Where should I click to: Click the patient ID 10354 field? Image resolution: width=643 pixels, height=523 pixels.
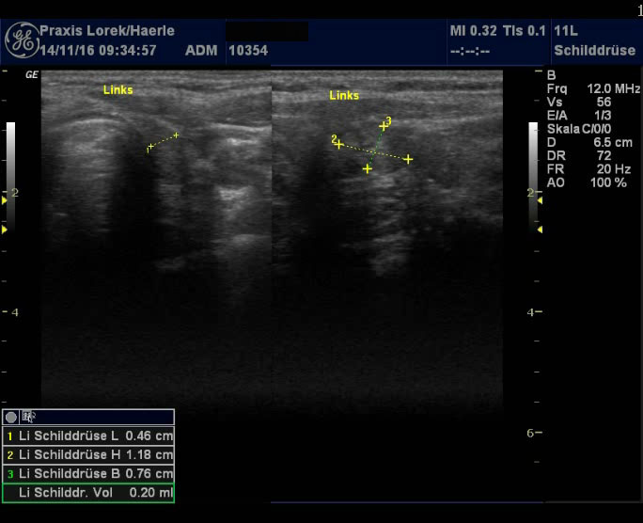[249, 50]
